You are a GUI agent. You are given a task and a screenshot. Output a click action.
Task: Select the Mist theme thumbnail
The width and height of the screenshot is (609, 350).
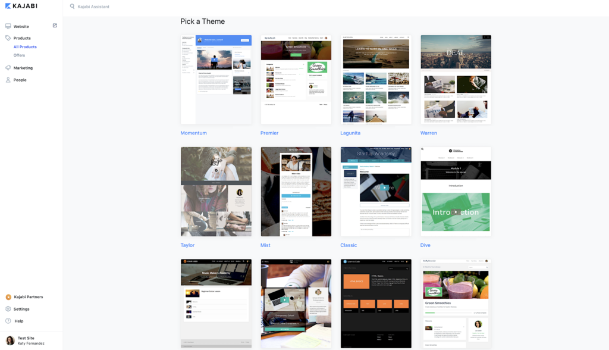point(296,192)
